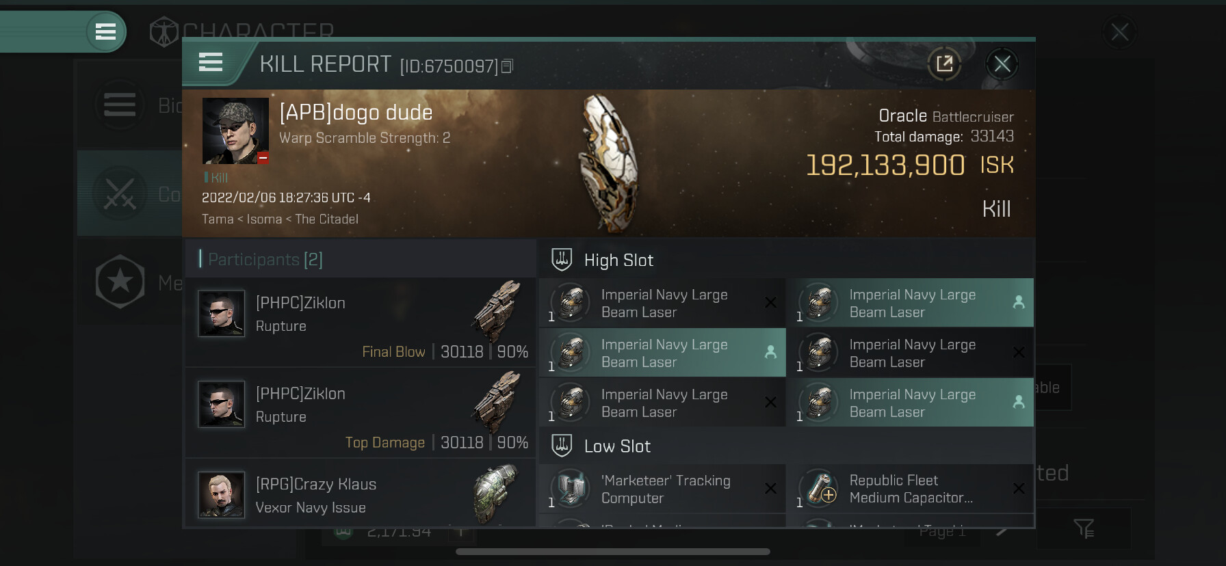This screenshot has width=1226, height=566.
Task: Click the horizontal scrollbar at bottom
Action: point(613,552)
